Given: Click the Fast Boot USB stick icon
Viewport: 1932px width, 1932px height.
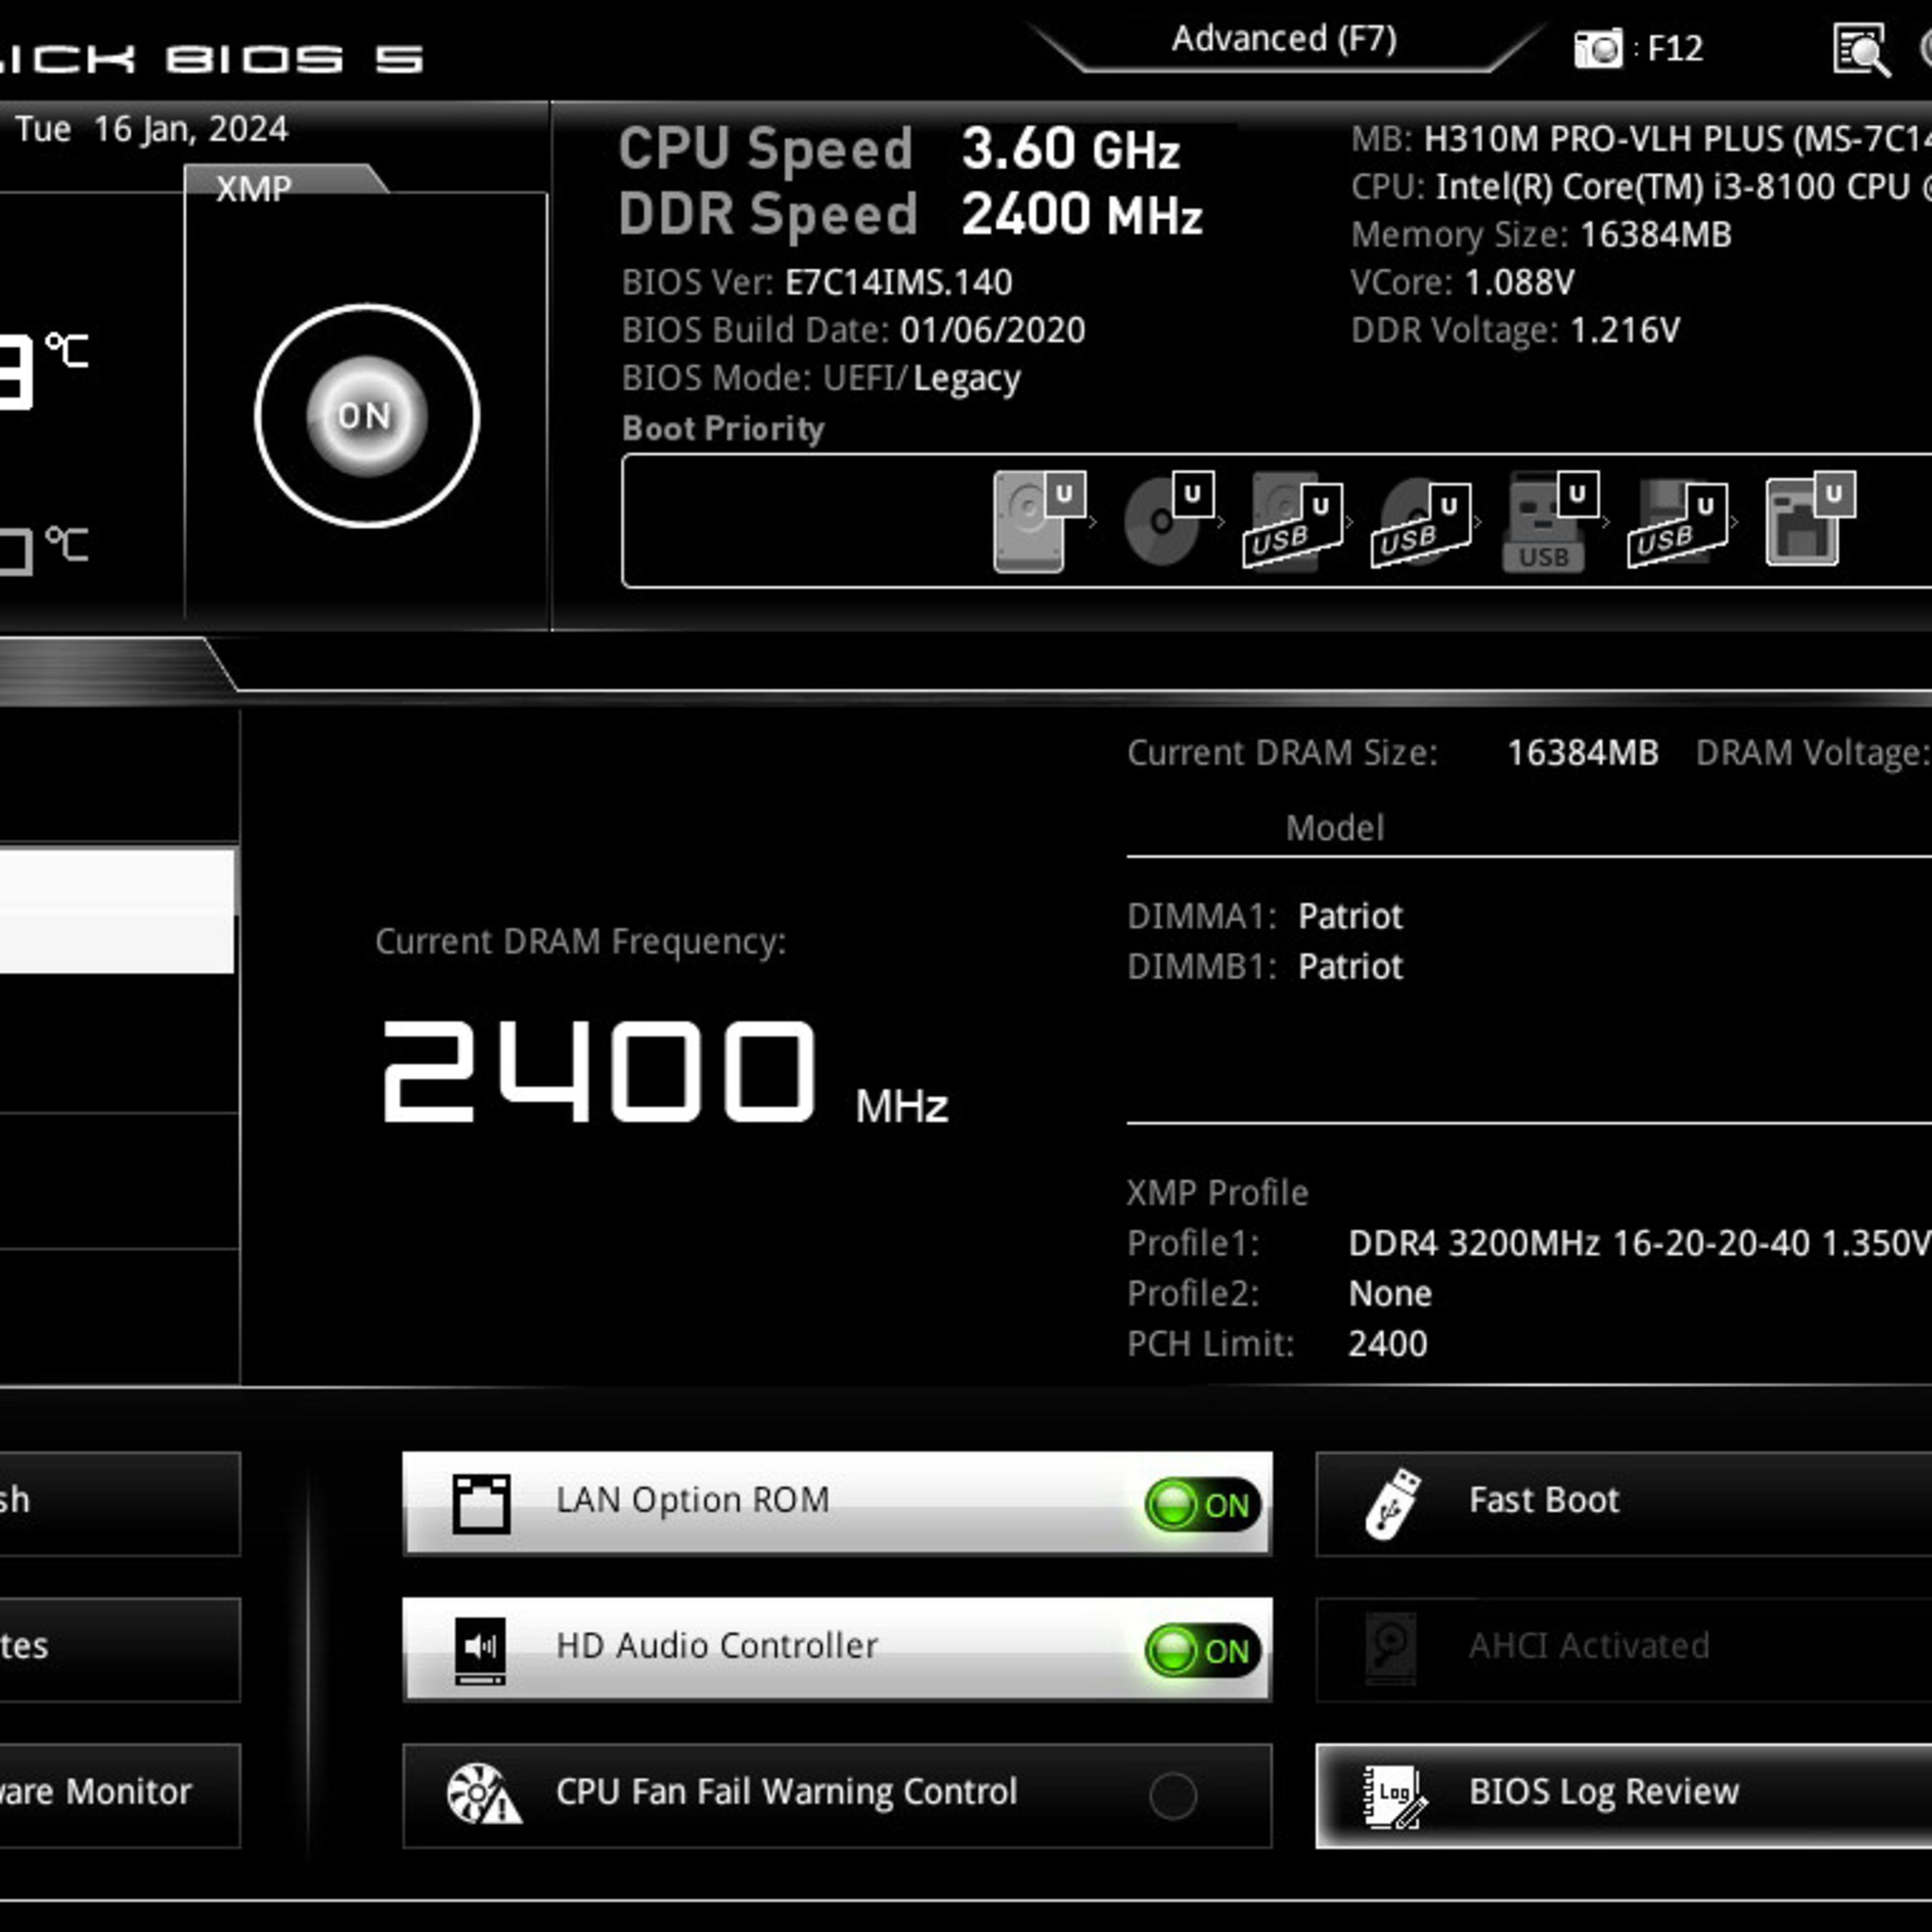Looking at the screenshot, I should click(1392, 1503).
